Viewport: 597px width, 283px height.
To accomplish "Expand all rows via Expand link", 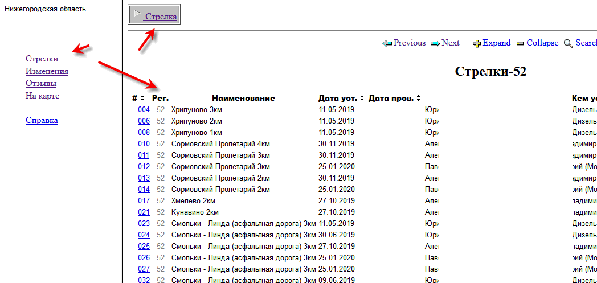I will 496,43.
